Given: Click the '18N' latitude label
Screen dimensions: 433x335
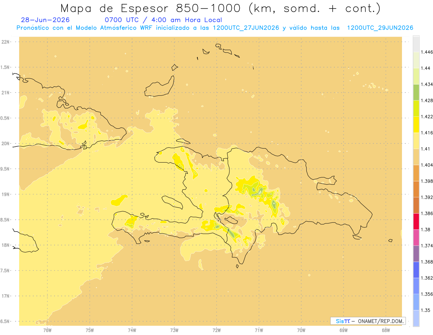Looking at the screenshot, I should pyautogui.click(x=6, y=245).
